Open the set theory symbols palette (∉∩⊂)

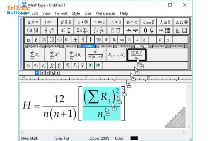132,22
